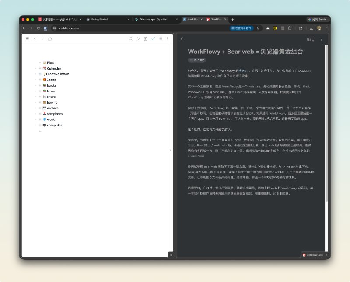
Task: Expand the learn node arrow
Action: click(35, 91)
